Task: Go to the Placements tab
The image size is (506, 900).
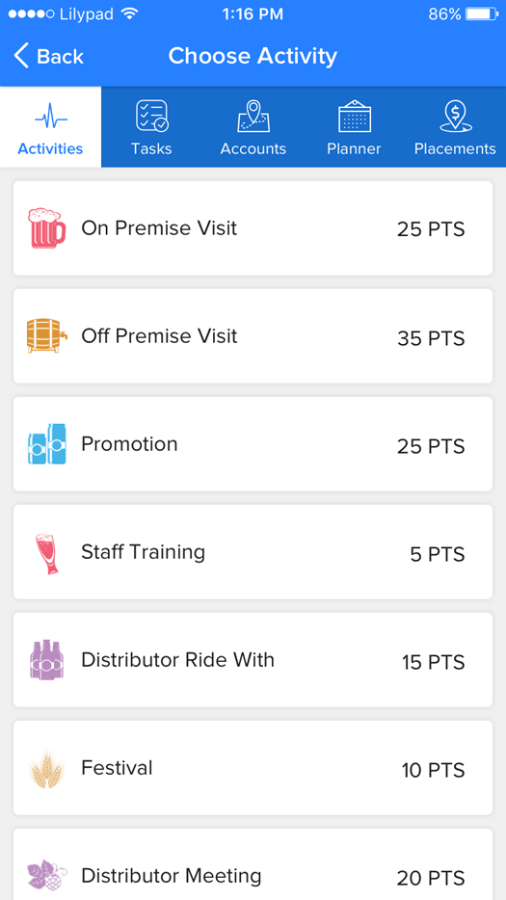Action: tap(455, 127)
